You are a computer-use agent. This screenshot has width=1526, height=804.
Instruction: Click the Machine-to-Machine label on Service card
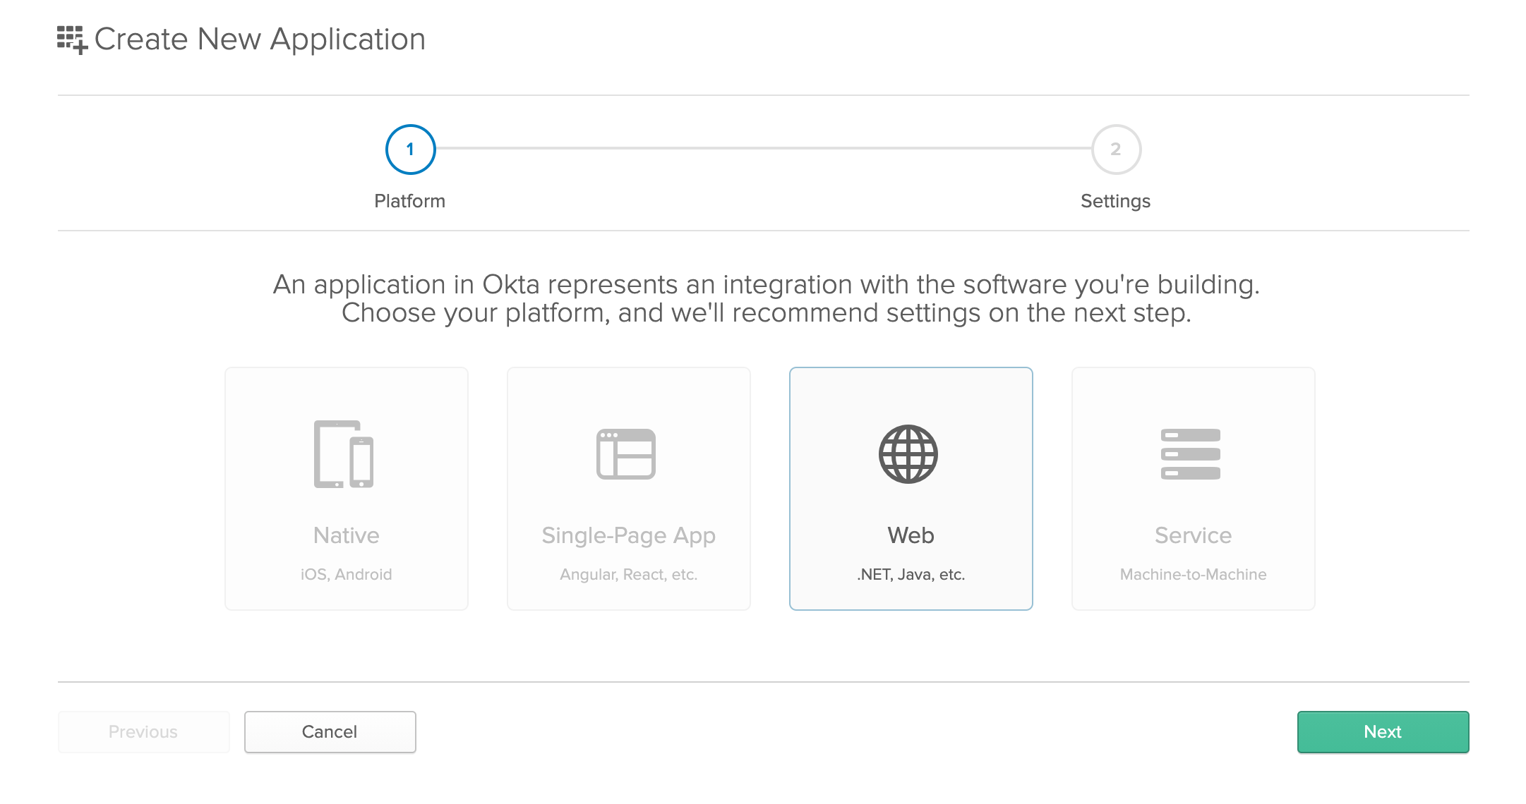[1192, 573]
